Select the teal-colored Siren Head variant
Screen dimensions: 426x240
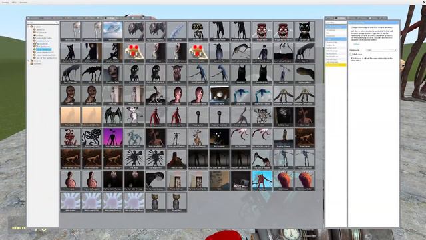(x=134, y=138)
